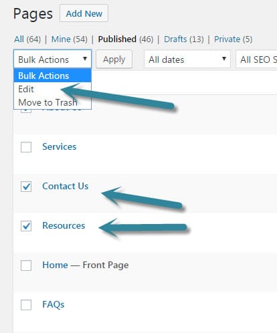Check the FAQs page checkbox

(x=26, y=305)
